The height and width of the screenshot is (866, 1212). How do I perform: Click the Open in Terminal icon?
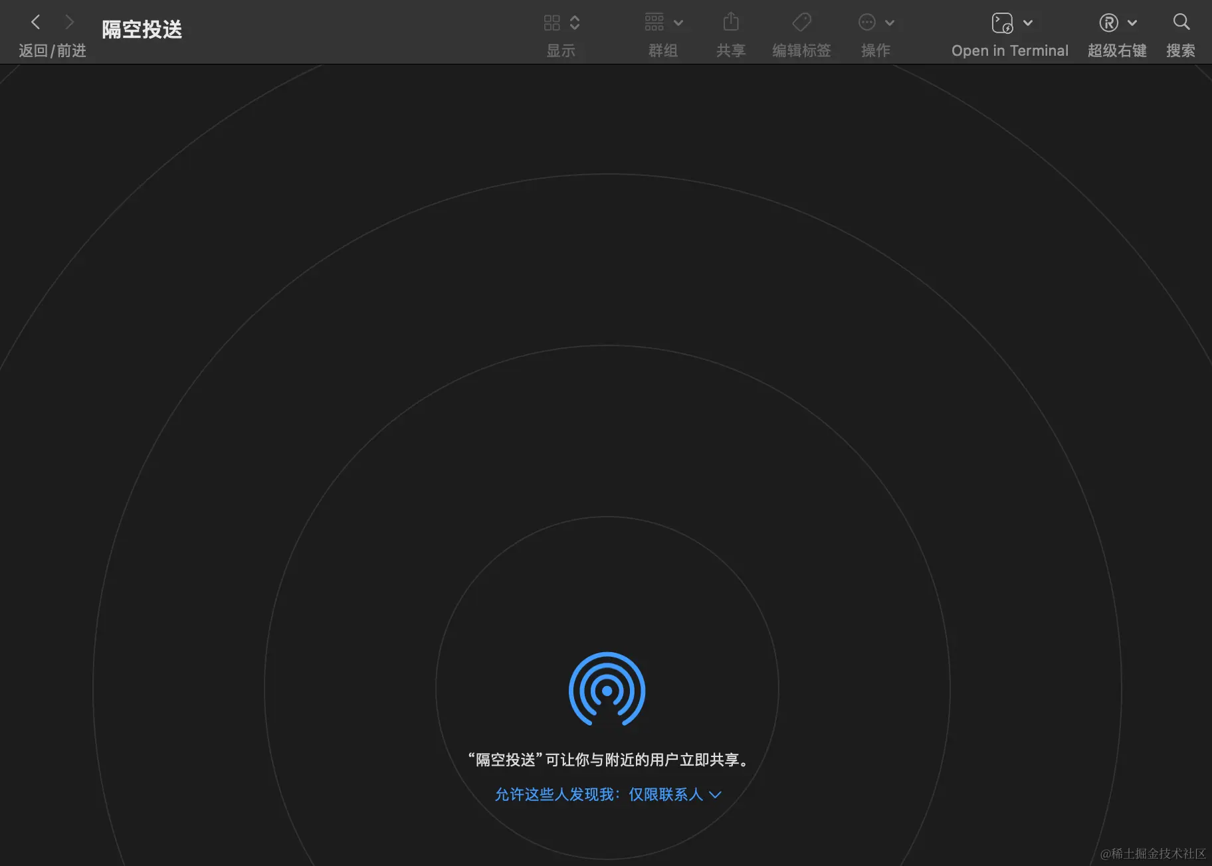tap(1002, 23)
